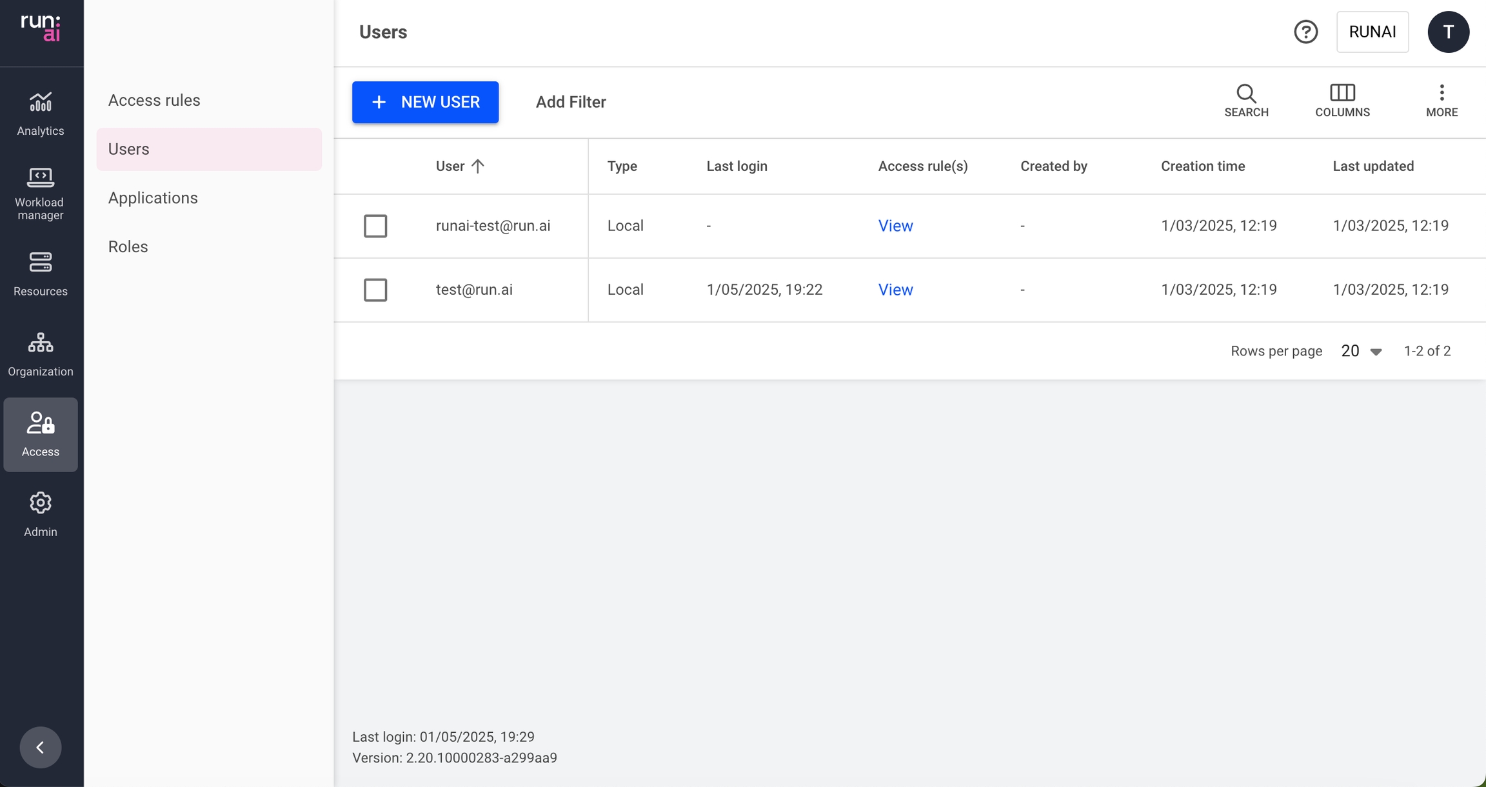Open the Columns chooser icon
This screenshot has width=1486, height=787.
coord(1342,101)
